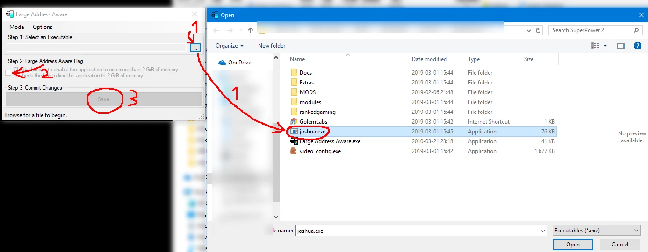Go forward in Open dialog
648x252 pixels.
tap(230, 30)
